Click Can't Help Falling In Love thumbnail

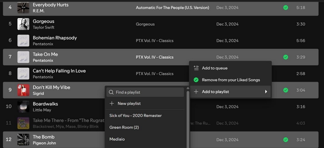tap(23, 74)
